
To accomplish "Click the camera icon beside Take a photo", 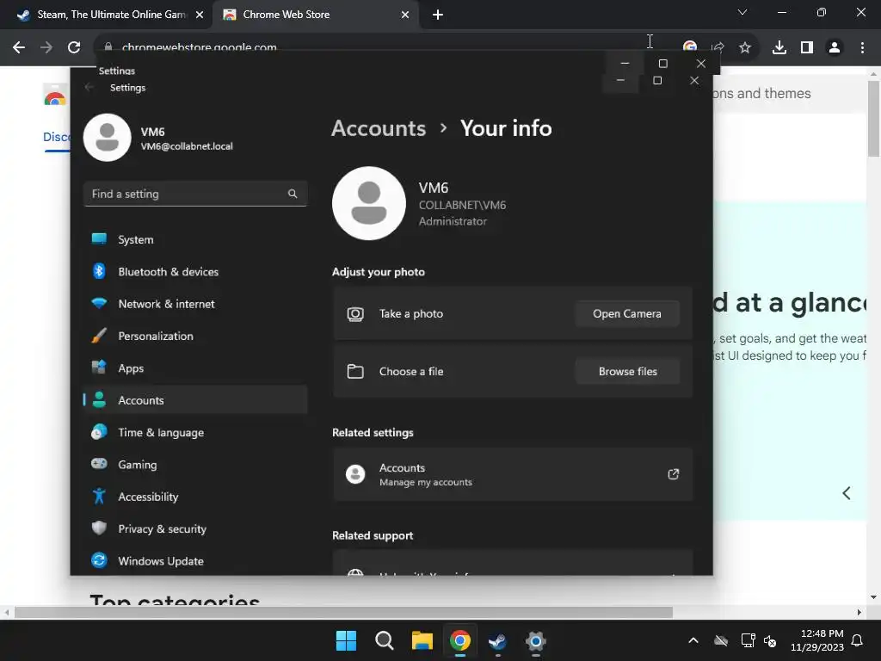I will click(x=355, y=313).
